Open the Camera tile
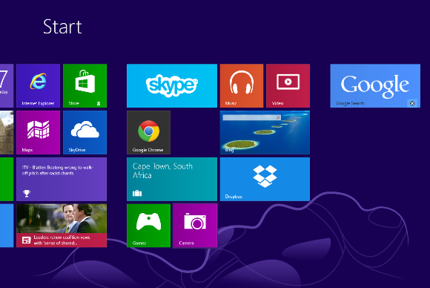This screenshot has height=288, width=430. 195,226
